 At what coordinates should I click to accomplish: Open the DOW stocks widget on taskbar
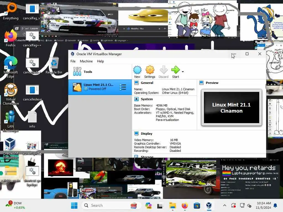15,205
